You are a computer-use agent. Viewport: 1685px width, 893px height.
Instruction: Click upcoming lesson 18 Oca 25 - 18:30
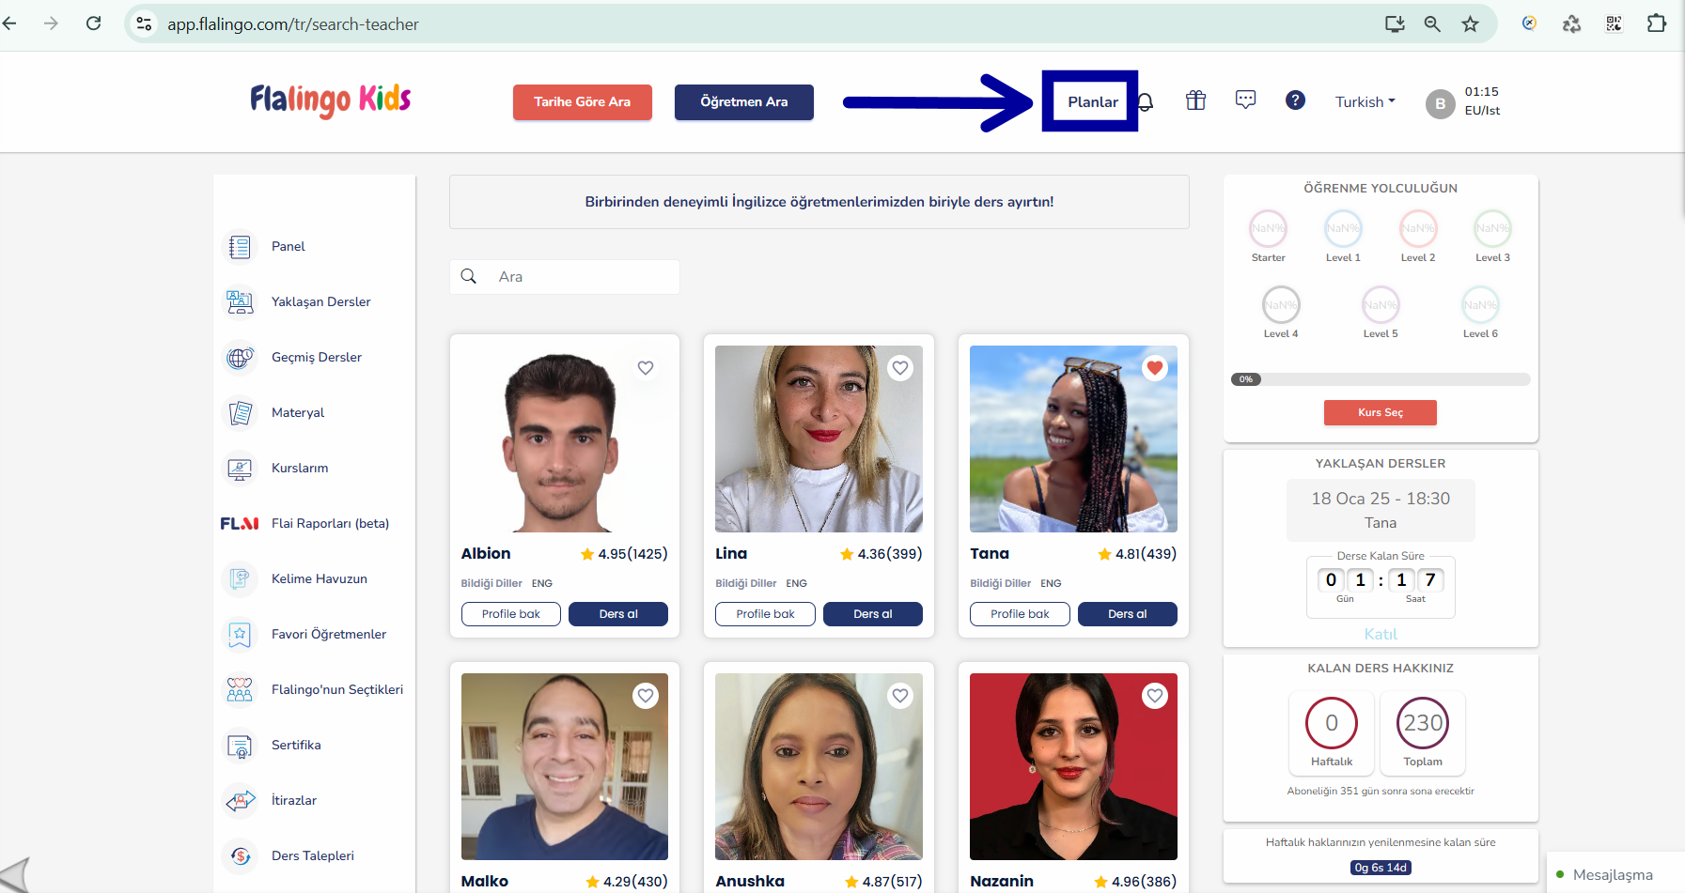click(x=1381, y=510)
